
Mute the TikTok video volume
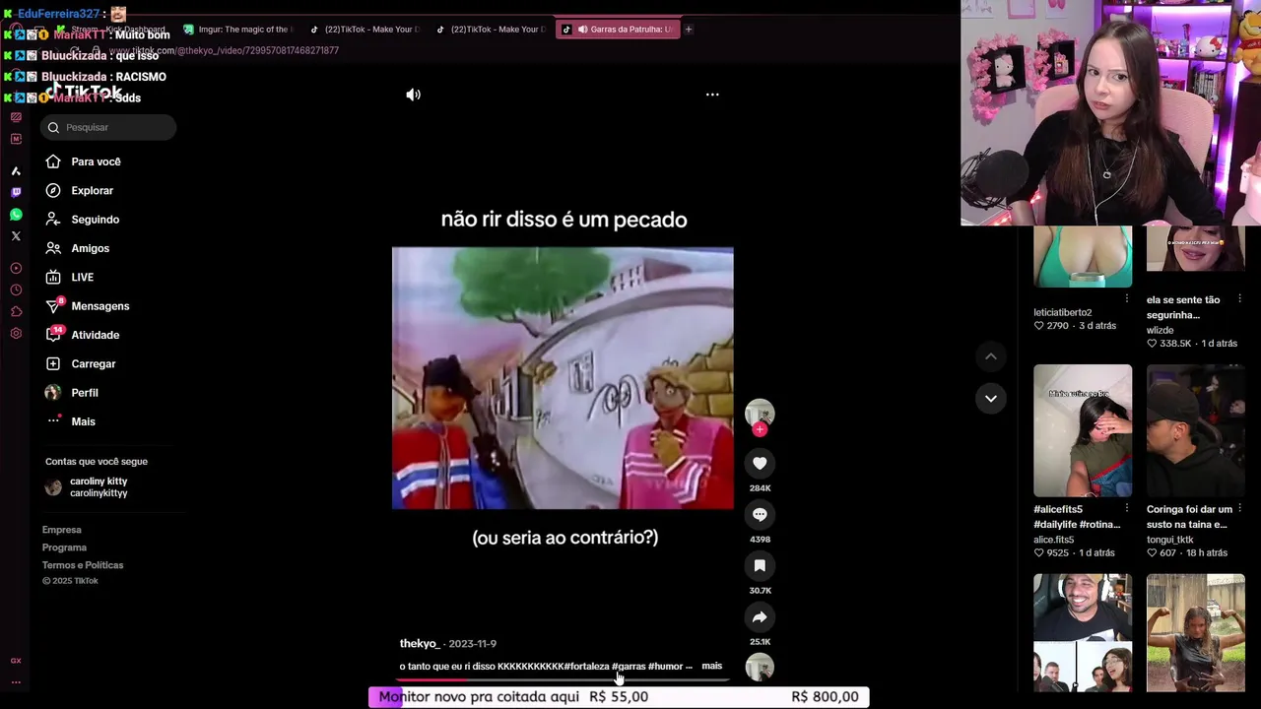click(x=413, y=95)
